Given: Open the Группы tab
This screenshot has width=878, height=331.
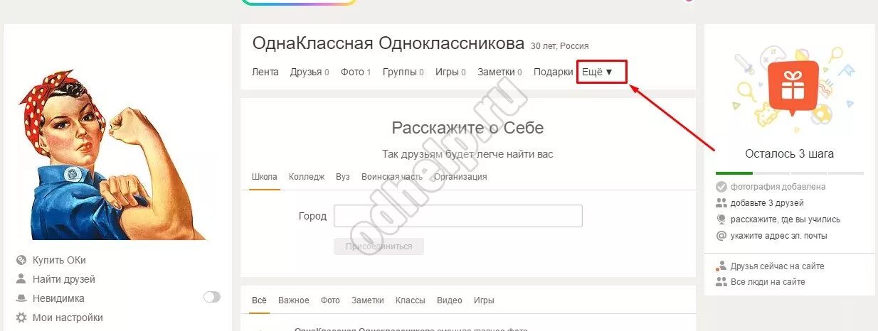Looking at the screenshot, I should tap(403, 72).
